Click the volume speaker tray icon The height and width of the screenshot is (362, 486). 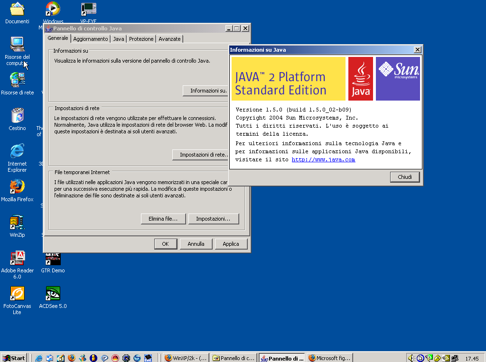(411, 358)
